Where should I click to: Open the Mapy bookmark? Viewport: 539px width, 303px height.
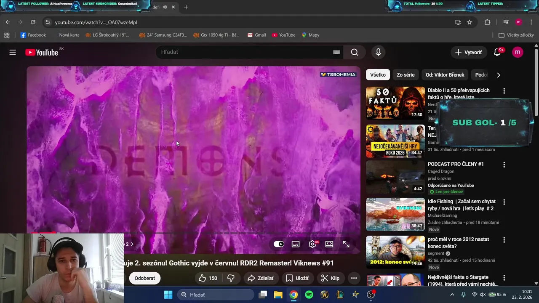pyautogui.click(x=310, y=35)
